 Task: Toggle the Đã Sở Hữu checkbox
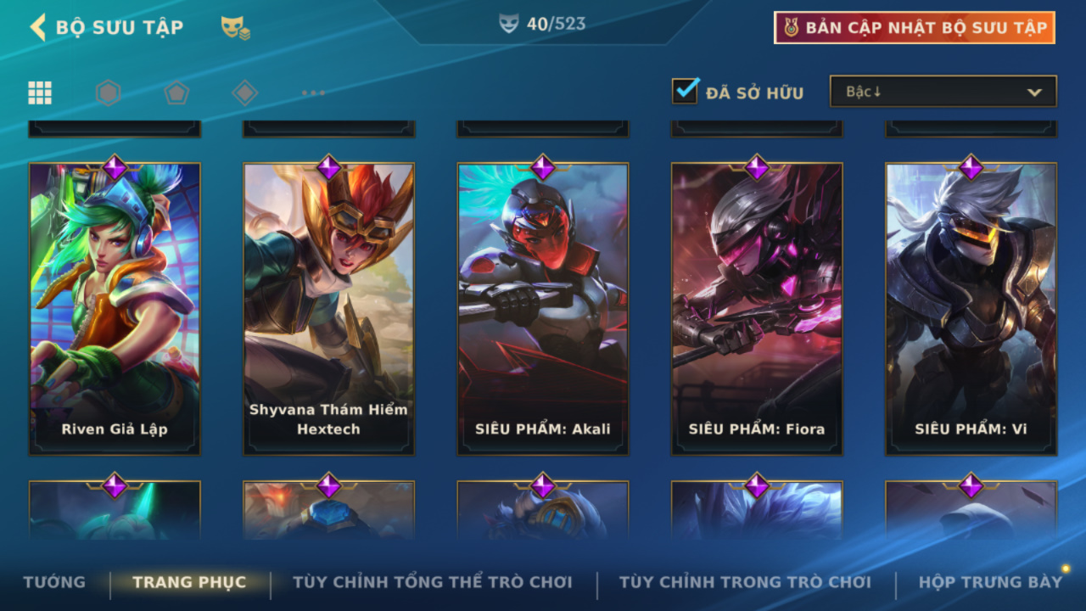tap(686, 91)
